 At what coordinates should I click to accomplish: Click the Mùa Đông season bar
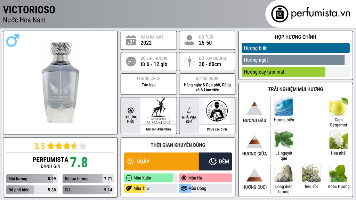(205, 188)
